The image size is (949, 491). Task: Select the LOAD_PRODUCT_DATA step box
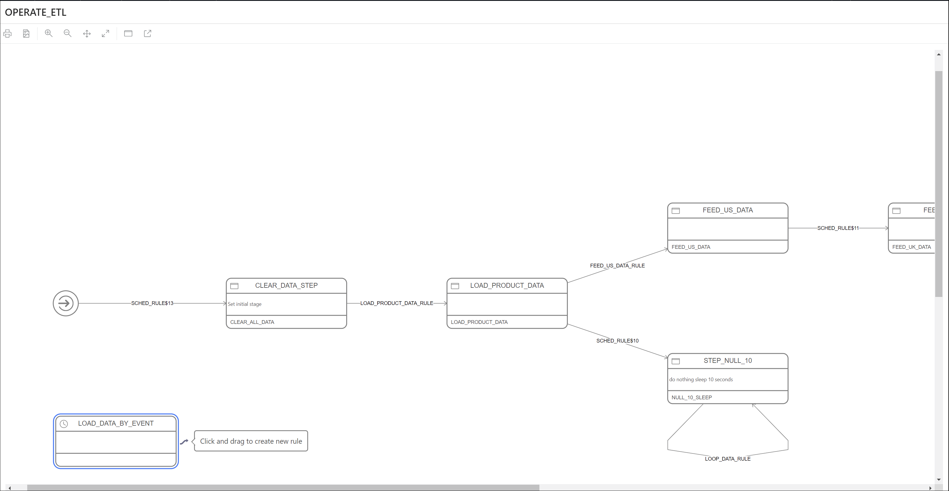tap(506, 304)
